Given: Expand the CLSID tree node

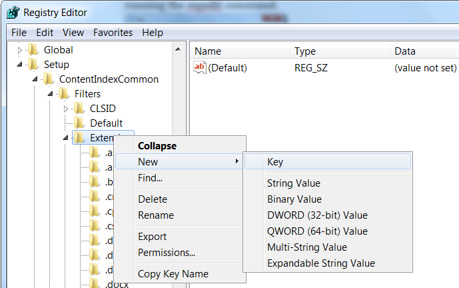Looking at the screenshot, I should coord(65,109).
